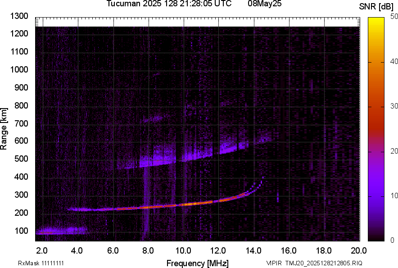Click the range tick label '1300'
The width and height of the screenshot is (398, 268).
point(19,16)
